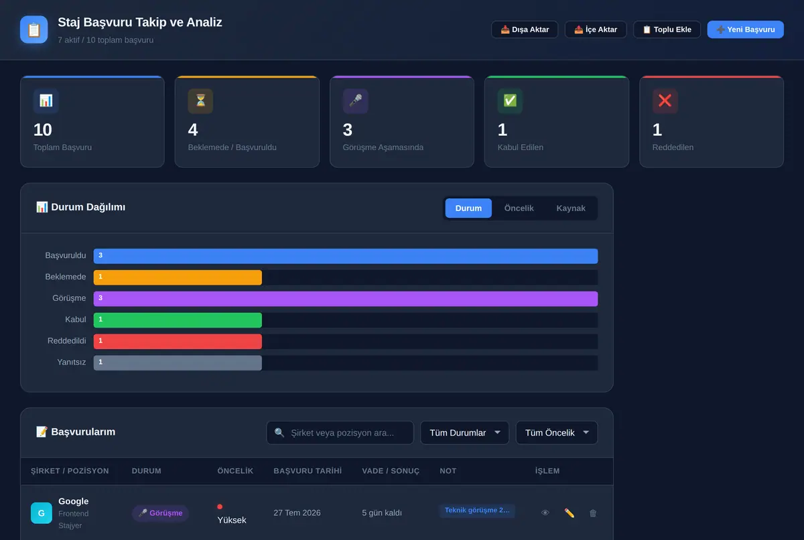
Task: Click the Google company name in the table
Action: pos(74,501)
